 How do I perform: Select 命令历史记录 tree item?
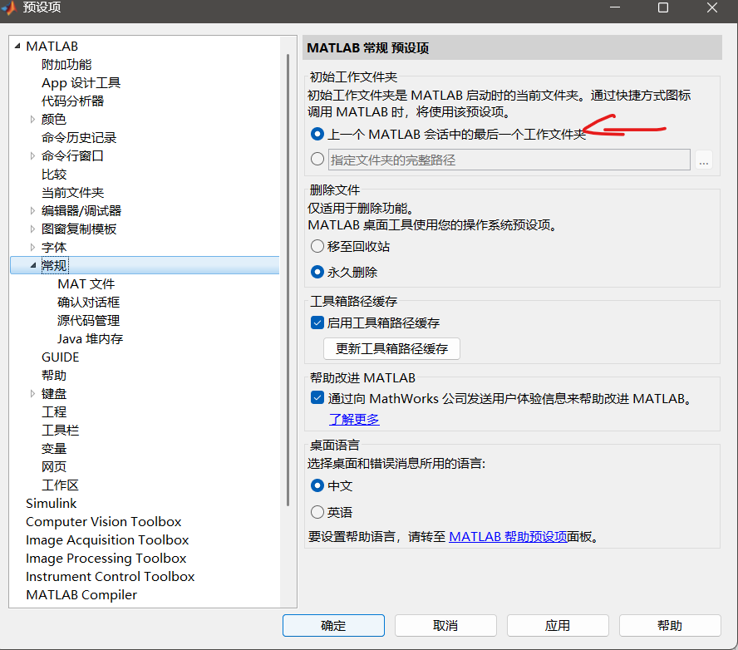point(79,137)
